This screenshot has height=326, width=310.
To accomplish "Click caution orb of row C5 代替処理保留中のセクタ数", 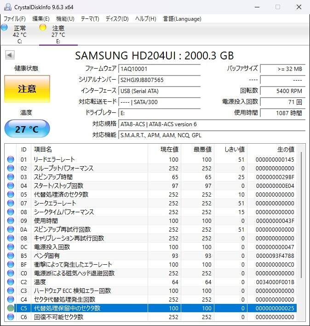I will (x=11, y=308).
